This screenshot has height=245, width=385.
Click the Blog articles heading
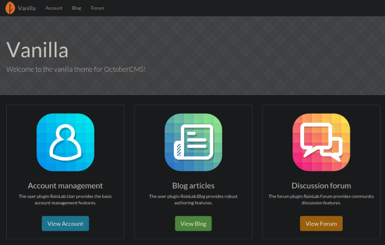(x=193, y=186)
